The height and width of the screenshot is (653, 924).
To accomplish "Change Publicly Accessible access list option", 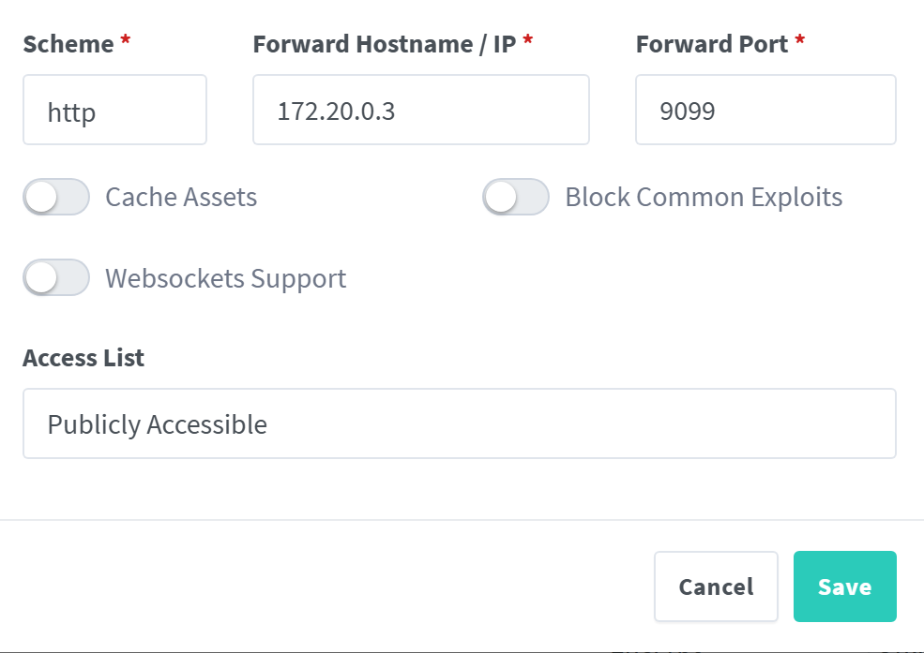I will point(157,423).
